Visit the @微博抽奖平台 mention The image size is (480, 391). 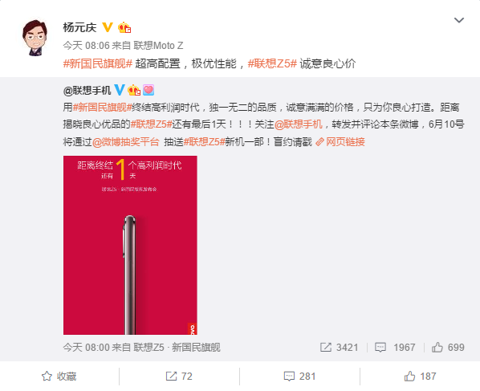point(126,142)
